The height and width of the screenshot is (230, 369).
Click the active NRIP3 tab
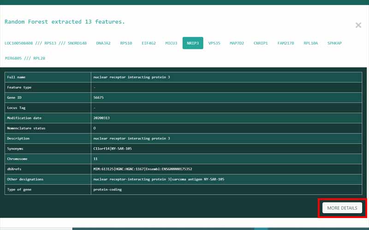tap(193, 43)
